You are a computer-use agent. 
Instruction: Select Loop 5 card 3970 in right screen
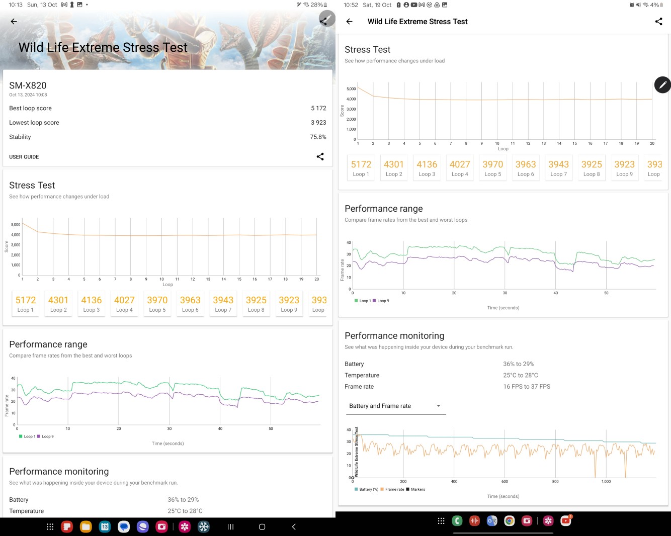(x=493, y=168)
